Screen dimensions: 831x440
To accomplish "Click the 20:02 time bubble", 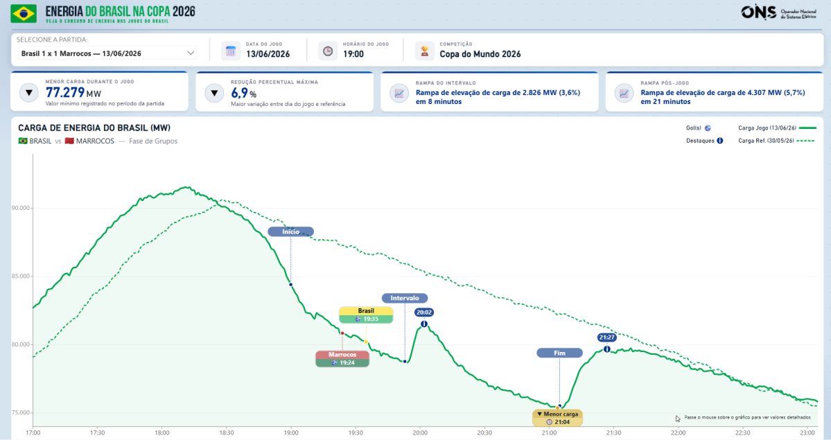I will point(424,313).
